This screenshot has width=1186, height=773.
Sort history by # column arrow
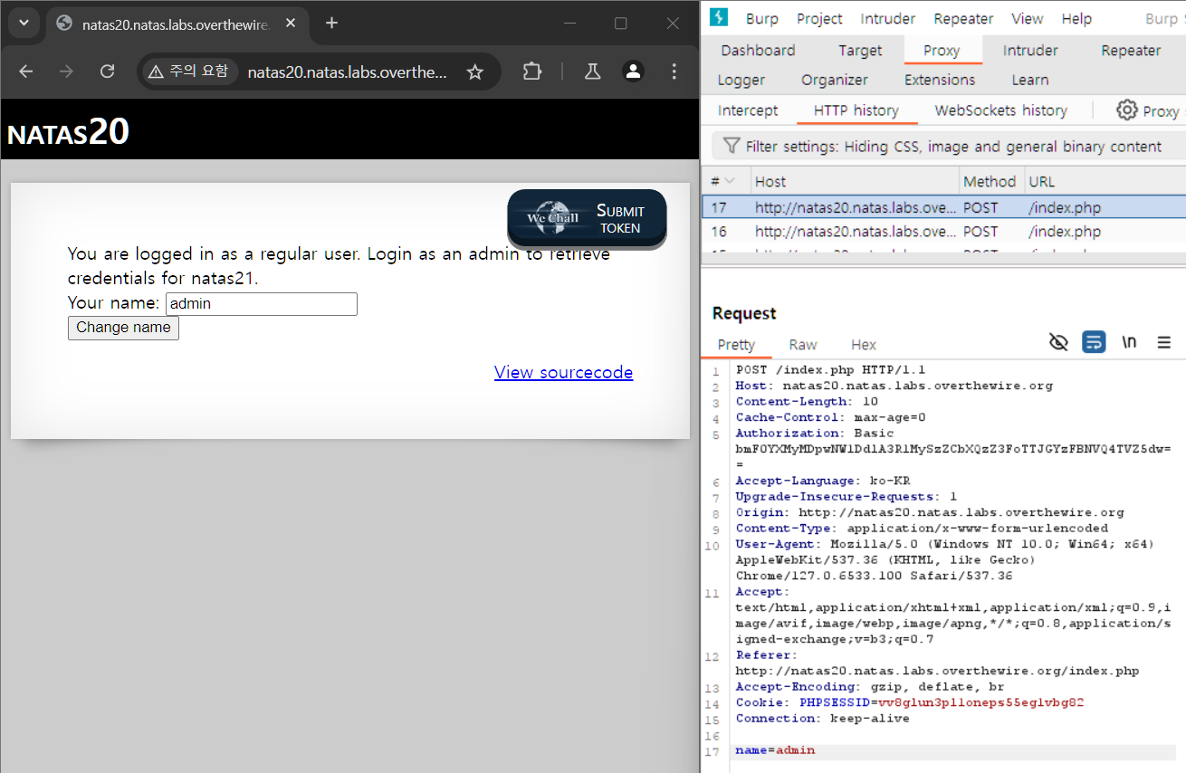730,182
